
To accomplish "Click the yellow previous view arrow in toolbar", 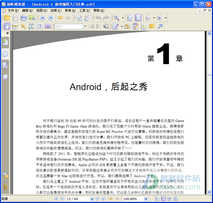I will [x=60, y=18].
